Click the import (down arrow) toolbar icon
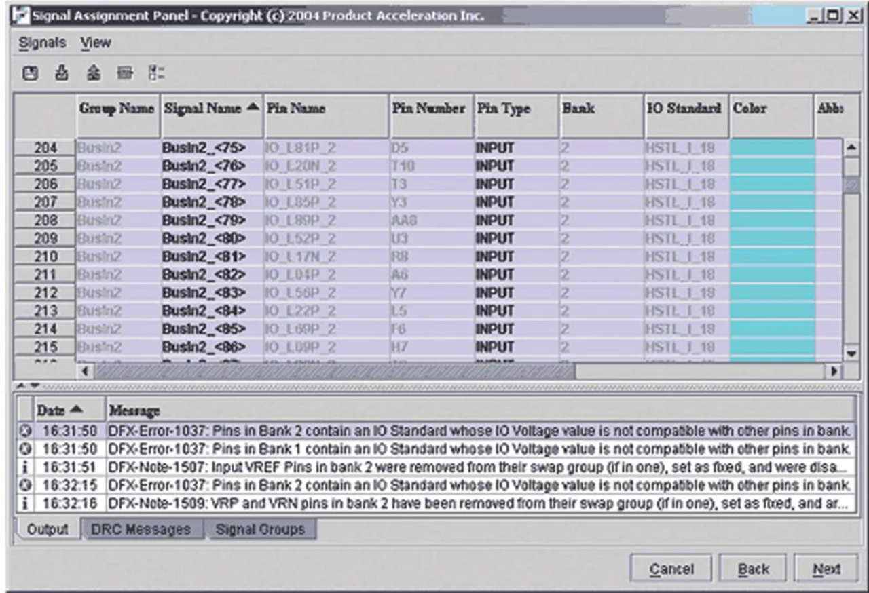Screen dimensions: 869x593 point(61,73)
